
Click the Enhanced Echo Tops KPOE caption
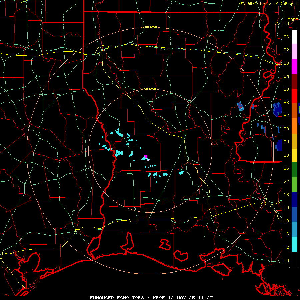tap(151, 298)
